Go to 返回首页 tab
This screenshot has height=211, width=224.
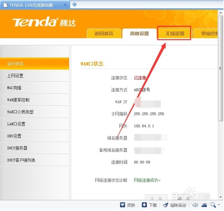104,33
